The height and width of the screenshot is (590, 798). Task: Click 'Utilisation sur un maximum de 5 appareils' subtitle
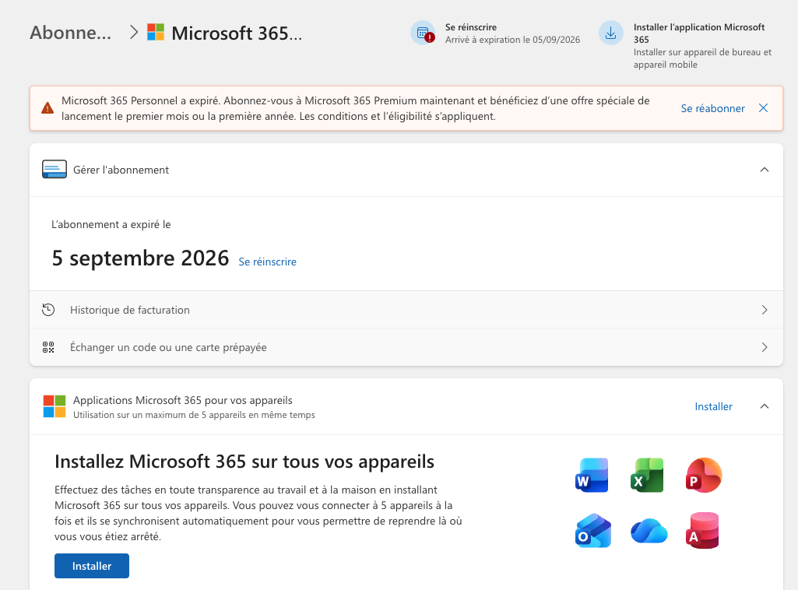[x=194, y=415]
